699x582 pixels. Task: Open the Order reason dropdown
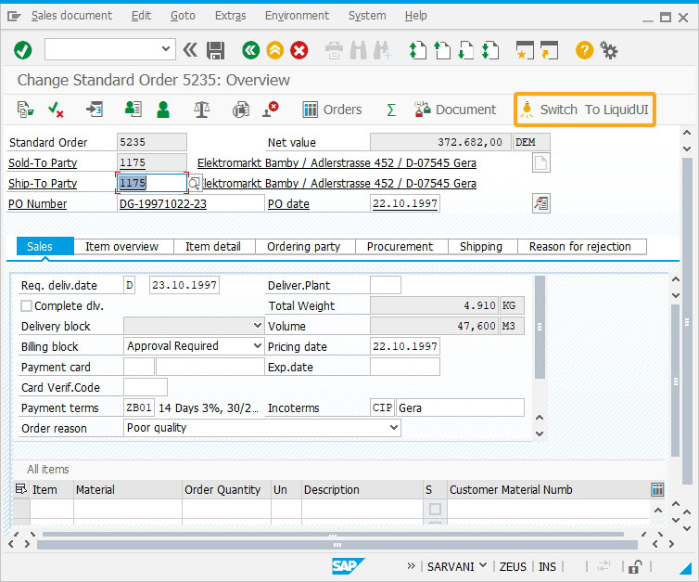(x=394, y=428)
